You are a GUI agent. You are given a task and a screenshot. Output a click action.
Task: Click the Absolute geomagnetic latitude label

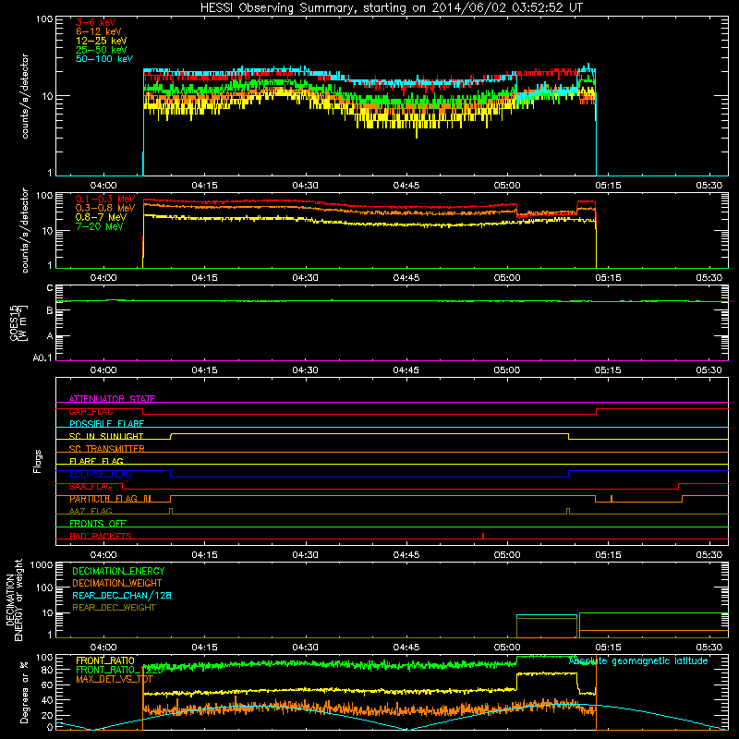click(638, 660)
